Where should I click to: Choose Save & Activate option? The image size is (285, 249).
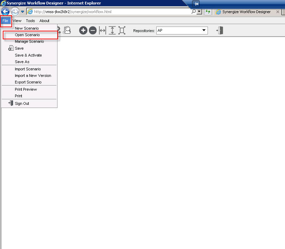pos(29,55)
